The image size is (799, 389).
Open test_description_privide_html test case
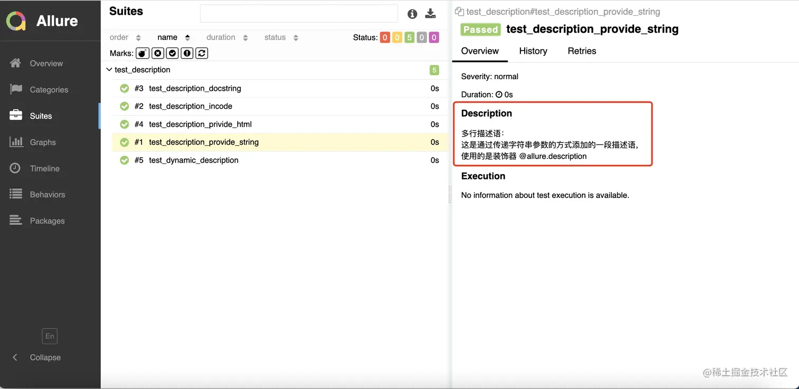(x=280, y=125)
